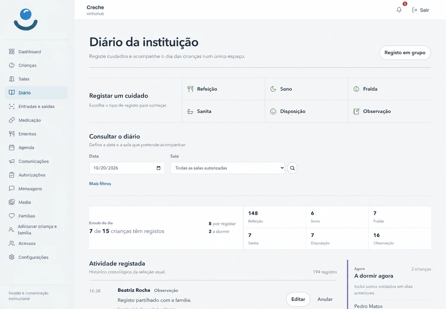Click the Dashboard grid icon
Viewport: 446px width, 309px height.
(x=12, y=51)
